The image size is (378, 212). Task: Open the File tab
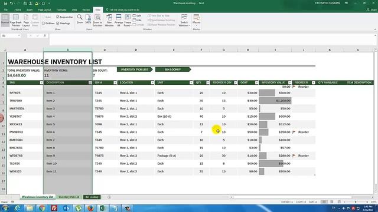6,10
